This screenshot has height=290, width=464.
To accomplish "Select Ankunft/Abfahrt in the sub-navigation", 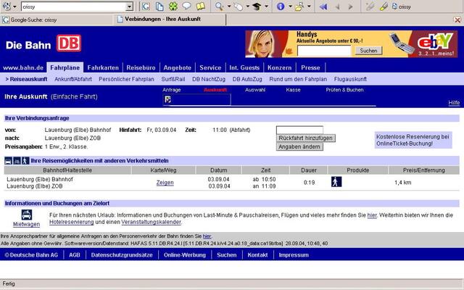I will pos(74,78).
